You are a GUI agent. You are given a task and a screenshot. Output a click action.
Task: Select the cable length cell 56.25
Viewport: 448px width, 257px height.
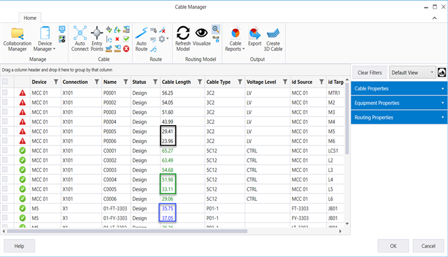182,93
